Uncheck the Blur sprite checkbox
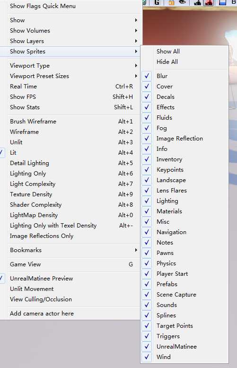The image size is (237, 368). point(147,76)
